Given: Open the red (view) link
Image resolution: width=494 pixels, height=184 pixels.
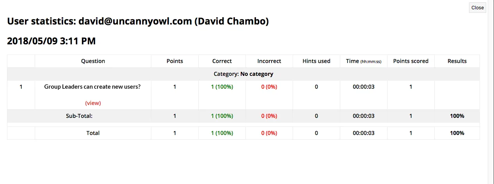Looking at the screenshot, I should pos(93,103).
